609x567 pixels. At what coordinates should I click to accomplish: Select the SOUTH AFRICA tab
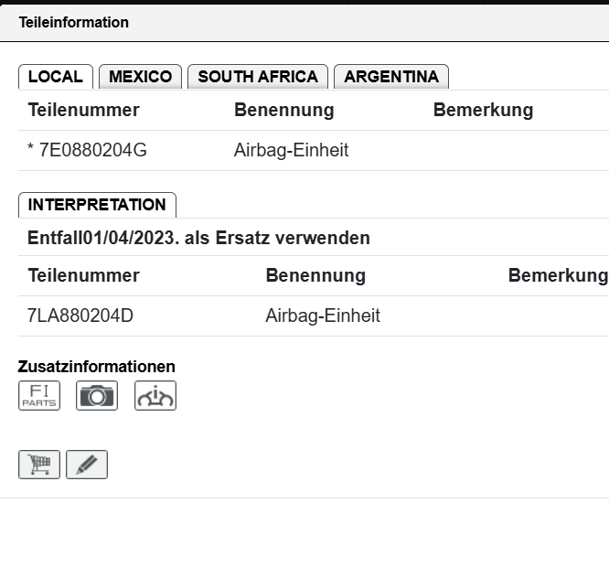258,77
